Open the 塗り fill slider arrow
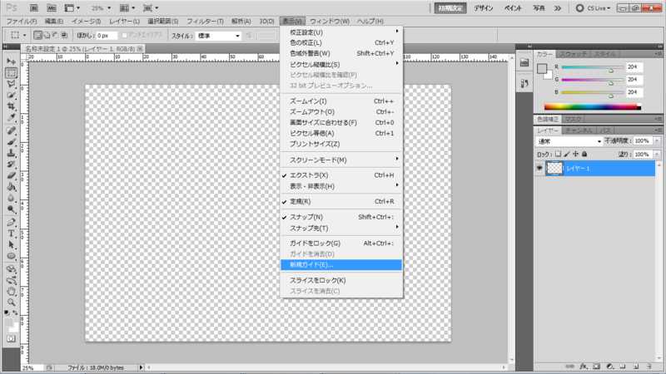The image size is (666, 374). [x=657, y=154]
